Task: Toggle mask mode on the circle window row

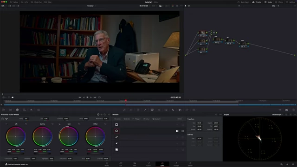Action: pos(182,131)
